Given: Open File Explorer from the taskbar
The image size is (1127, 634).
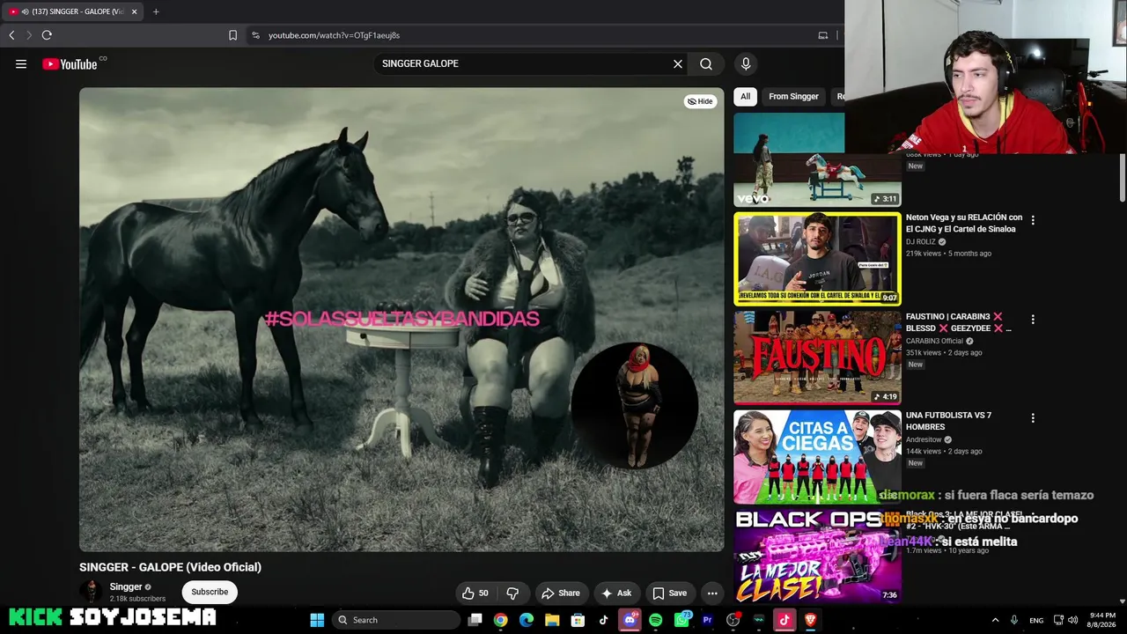Looking at the screenshot, I should pos(552,620).
